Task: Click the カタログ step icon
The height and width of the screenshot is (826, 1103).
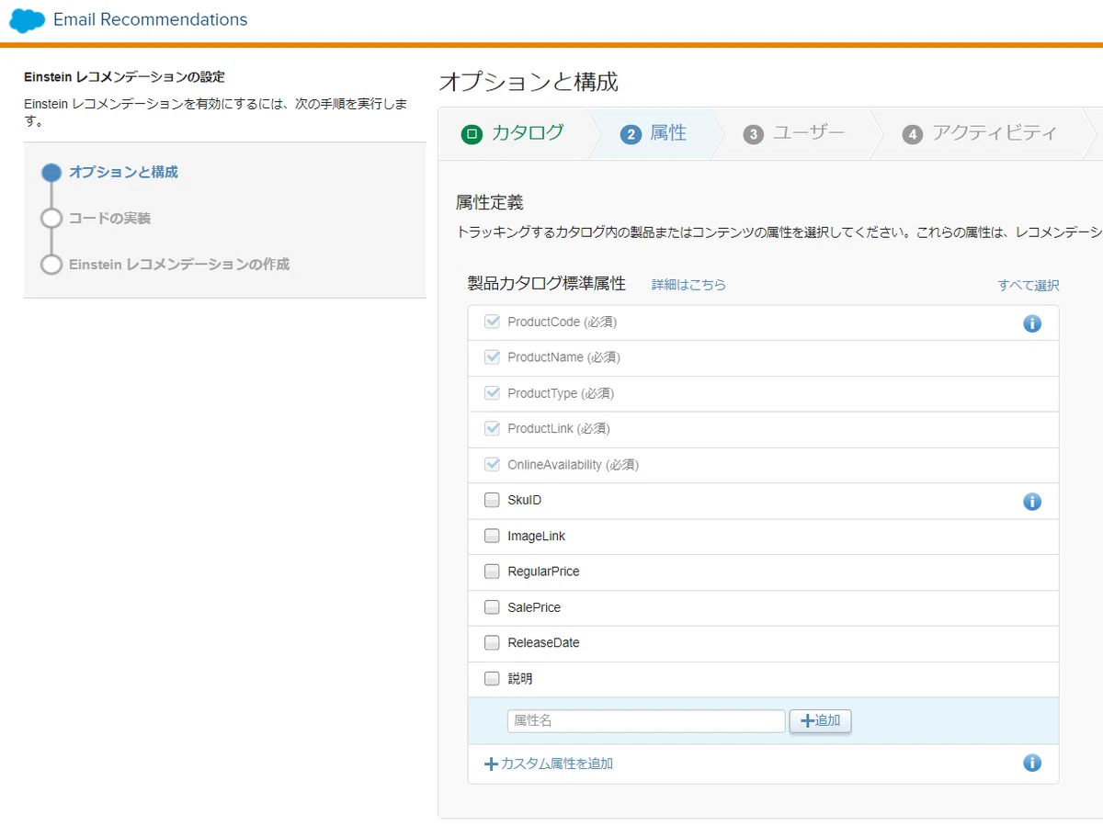Action: (472, 134)
